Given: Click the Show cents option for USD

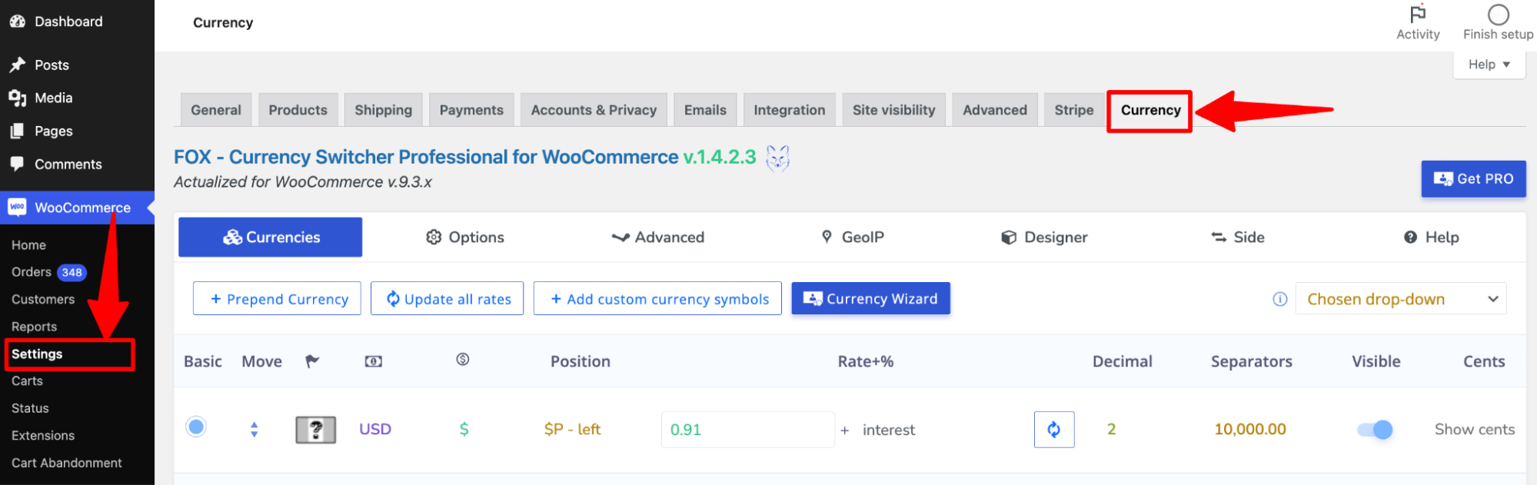Looking at the screenshot, I should pyautogui.click(x=1475, y=430).
